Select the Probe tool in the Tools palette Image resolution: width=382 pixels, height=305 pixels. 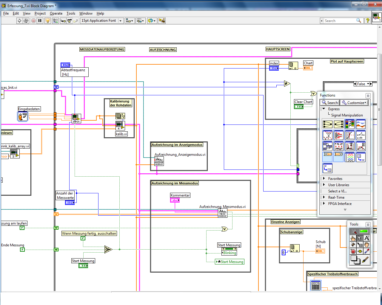click(360, 251)
